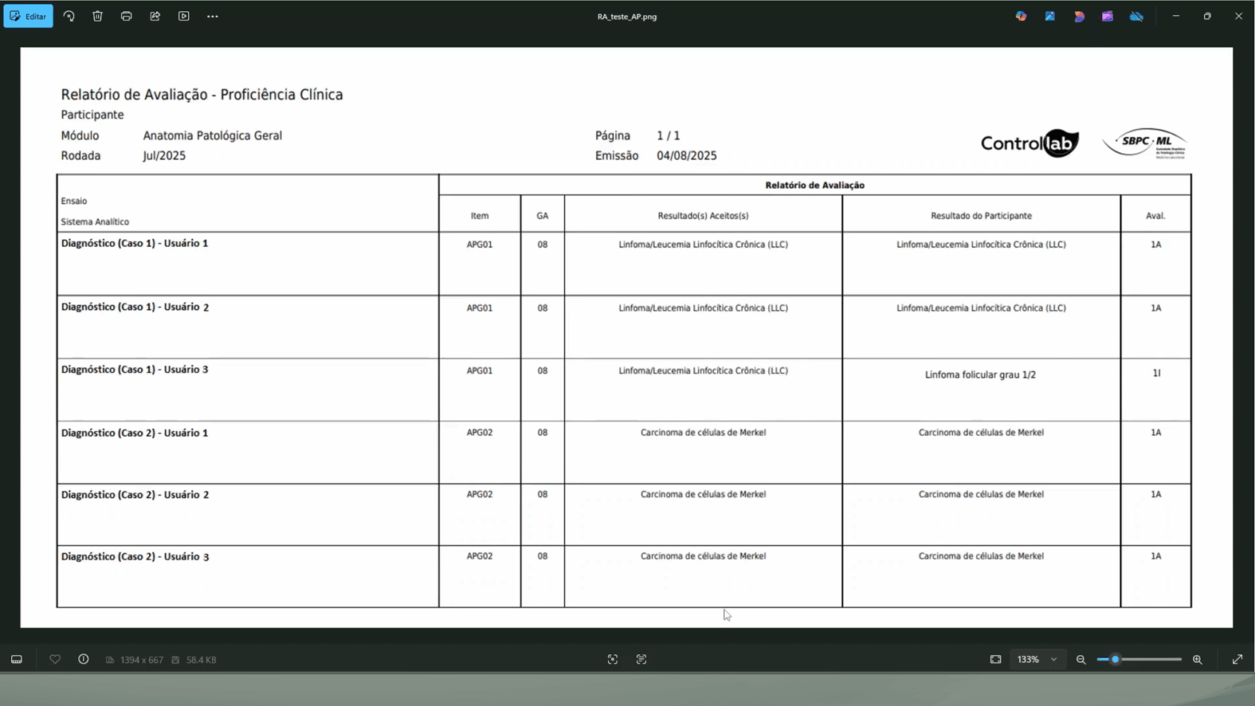1255x706 pixels.
Task: Open the share icon in toolbar
Action: [x=155, y=16]
